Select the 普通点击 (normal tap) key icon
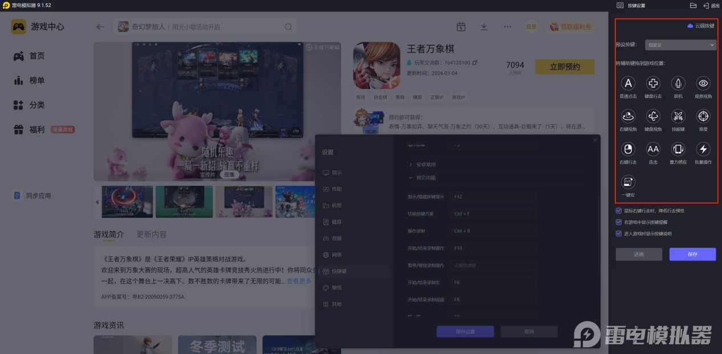Viewport: 722px width, 354px height. [628, 84]
